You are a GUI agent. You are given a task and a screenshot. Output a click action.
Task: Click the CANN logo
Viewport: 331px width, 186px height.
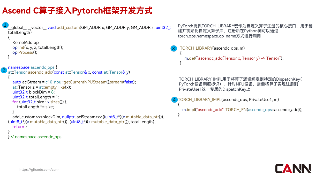tap(293, 168)
